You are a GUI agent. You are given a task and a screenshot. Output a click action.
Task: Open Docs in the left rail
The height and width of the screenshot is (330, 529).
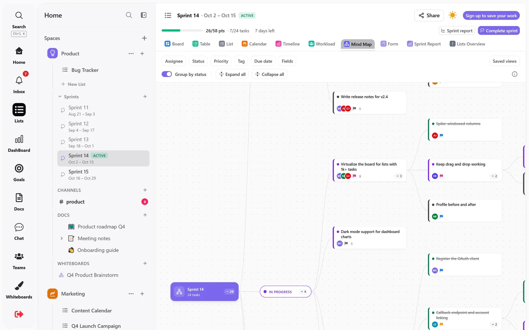tap(19, 202)
